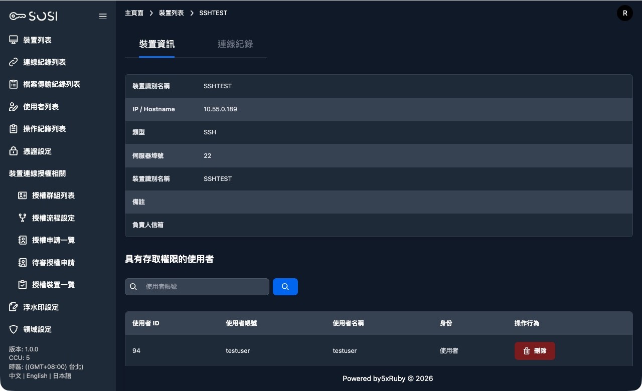Open the 裝置列表 device list from sidebar
The width and height of the screenshot is (642, 391).
pyautogui.click(x=37, y=40)
